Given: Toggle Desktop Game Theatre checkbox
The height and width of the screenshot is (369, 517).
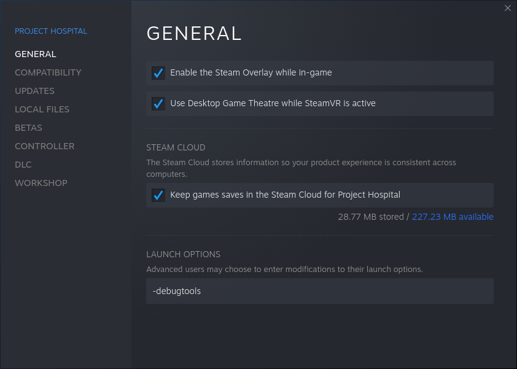Looking at the screenshot, I should tap(158, 104).
